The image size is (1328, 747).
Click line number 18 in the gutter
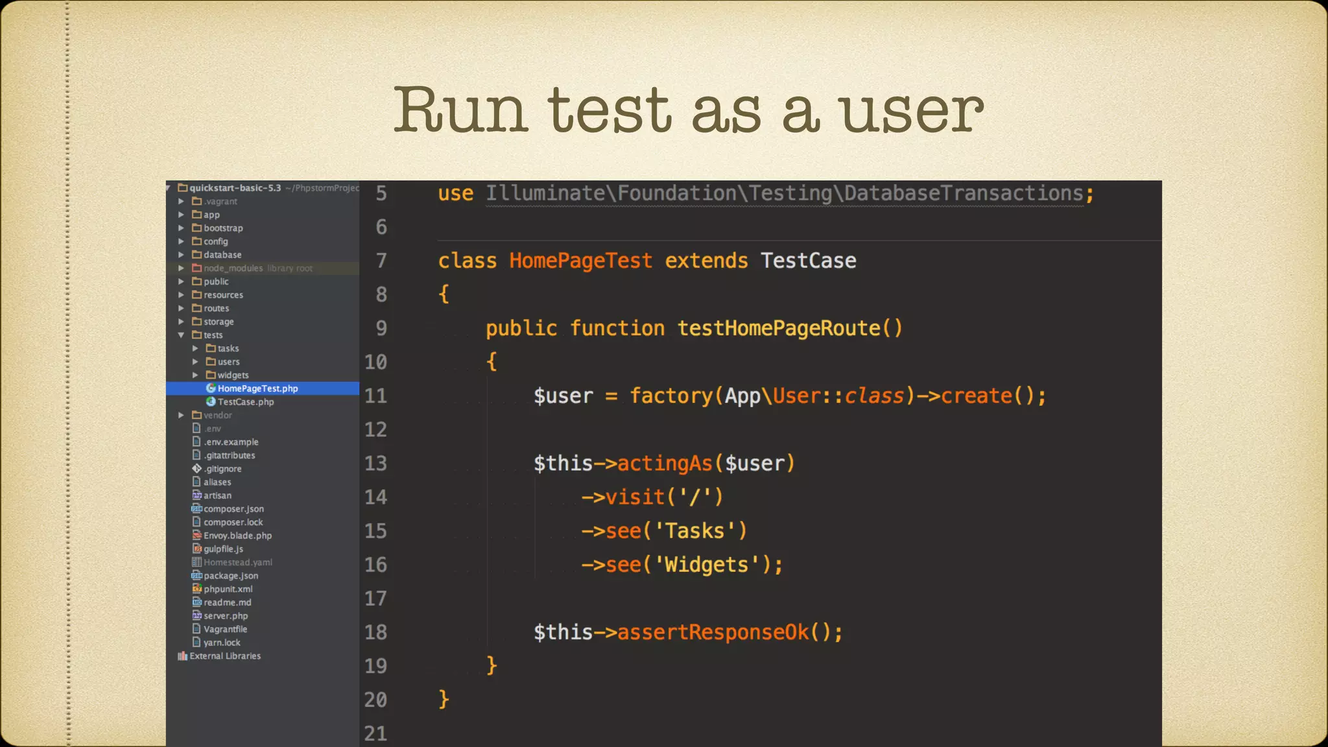[x=375, y=632]
